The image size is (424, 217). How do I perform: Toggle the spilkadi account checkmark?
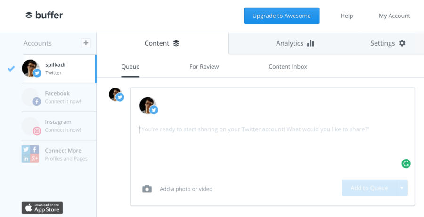(11, 69)
